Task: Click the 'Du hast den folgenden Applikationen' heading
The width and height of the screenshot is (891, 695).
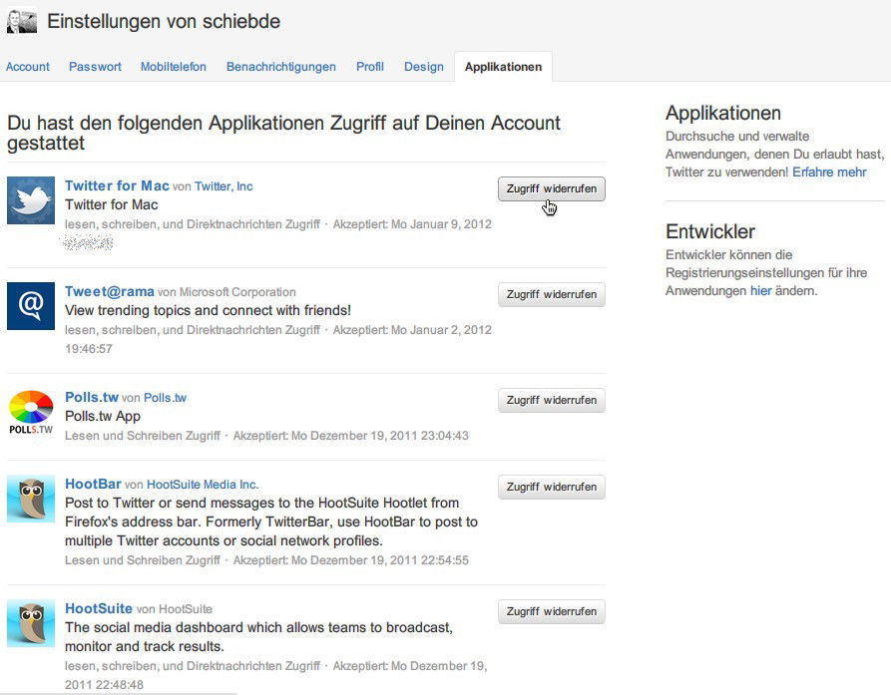Action: pyautogui.click(x=283, y=133)
